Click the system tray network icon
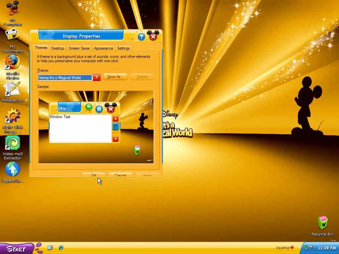Viewport: 339px width, 254px height. pos(306,247)
